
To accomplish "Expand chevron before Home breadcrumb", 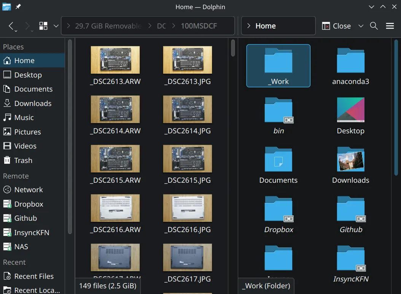I will pyautogui.click(x=248, y=26).
